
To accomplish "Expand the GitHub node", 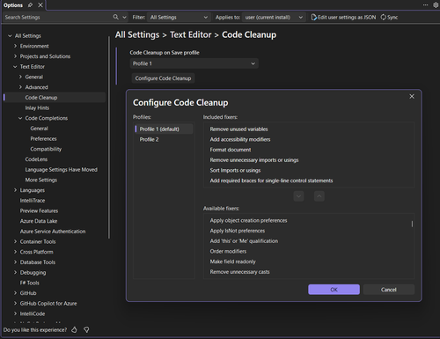I will click(15, 293).
